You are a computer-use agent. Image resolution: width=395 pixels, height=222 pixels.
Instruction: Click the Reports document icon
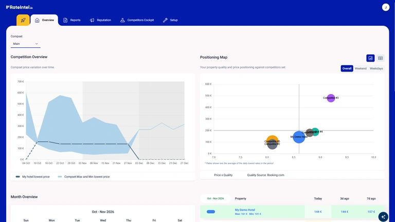pyautogui.click(x=65, y=20)
